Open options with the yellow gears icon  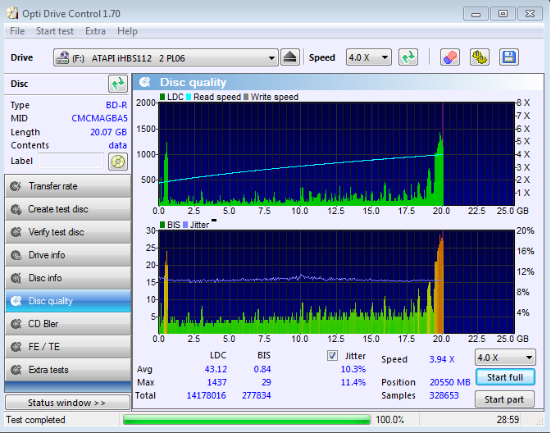[480, 57]
